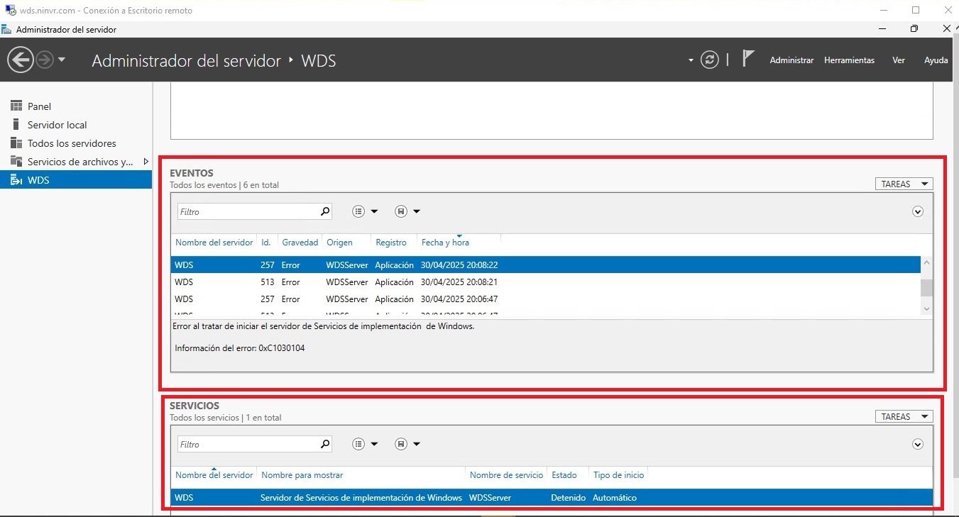
Task: Click the events list scrollbar thumb
Action: point(926,287)
